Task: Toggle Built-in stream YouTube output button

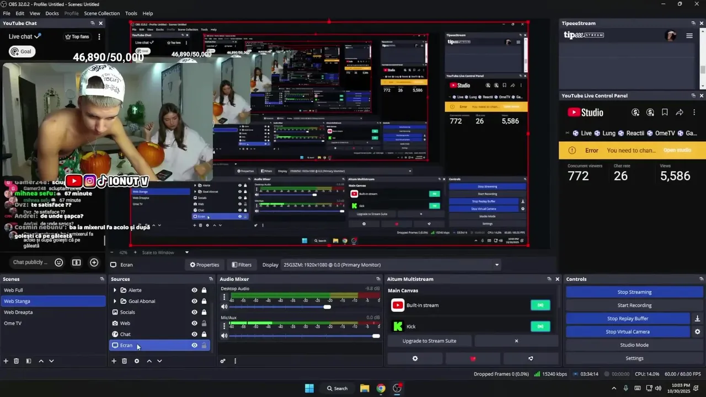Action: pyautogui.click(x=540, y=305)
